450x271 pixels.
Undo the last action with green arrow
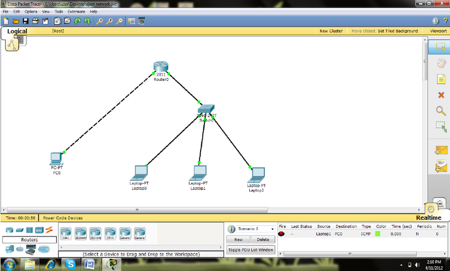click(x=77, y=21)
